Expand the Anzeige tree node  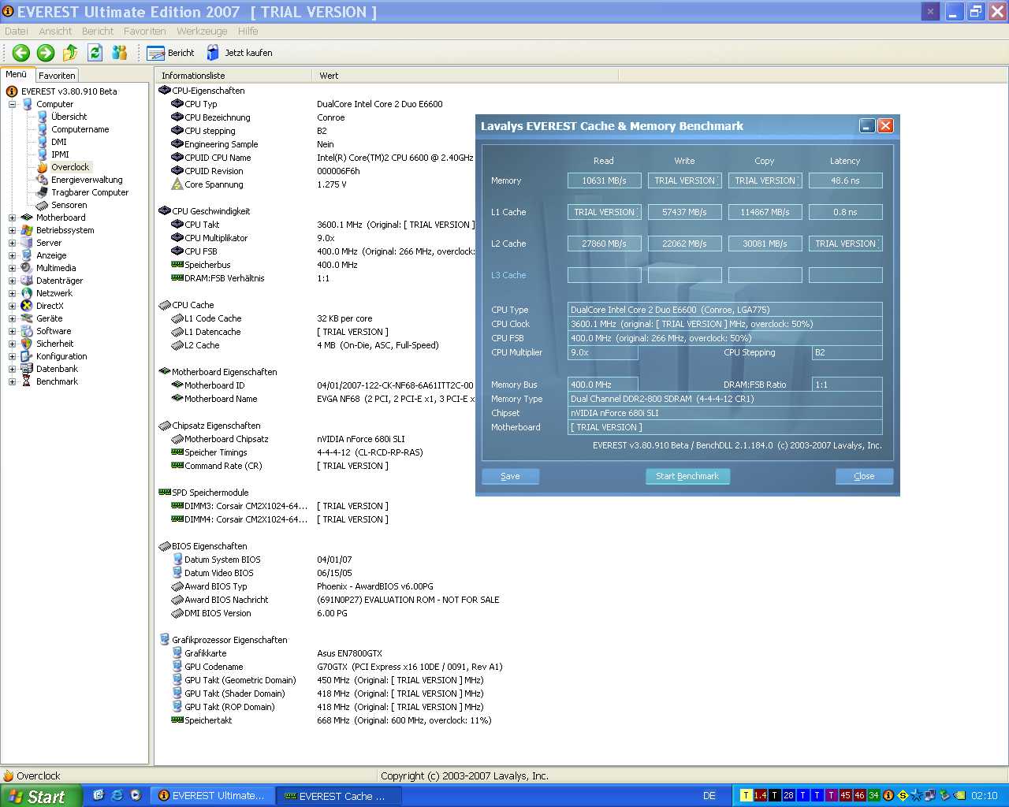click(12, 255)
